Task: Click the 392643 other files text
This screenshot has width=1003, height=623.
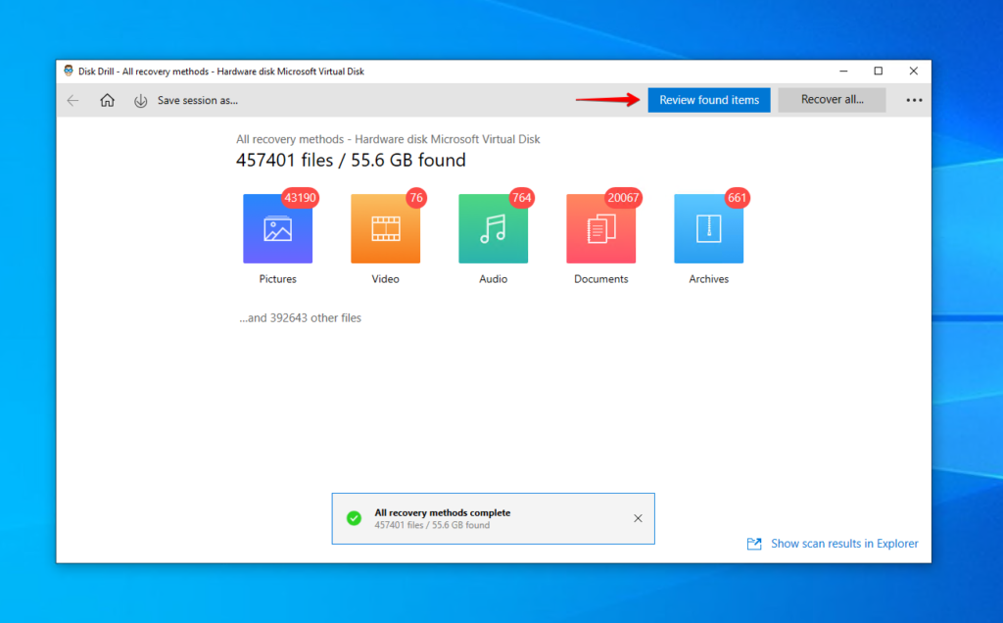Action: (x=299, y=317)
